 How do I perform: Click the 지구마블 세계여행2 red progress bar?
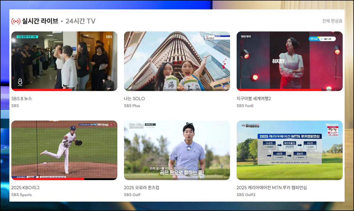pyautogui.click(x=279, y=90)
